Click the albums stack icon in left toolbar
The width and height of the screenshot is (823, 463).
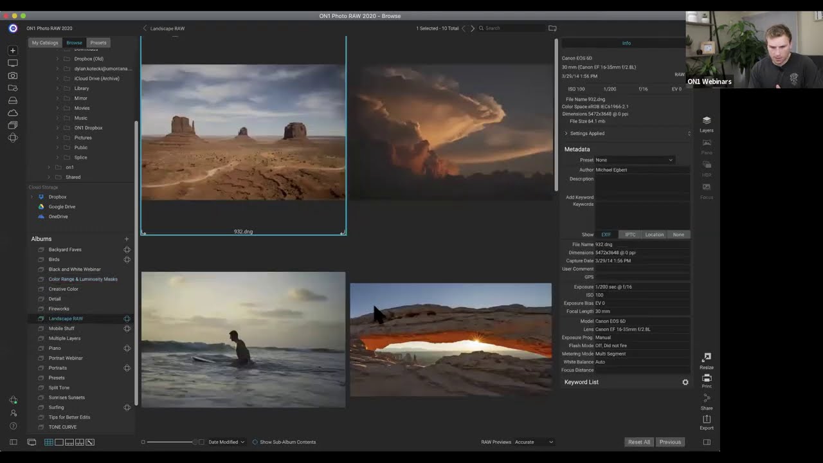(x=13, y=125)
